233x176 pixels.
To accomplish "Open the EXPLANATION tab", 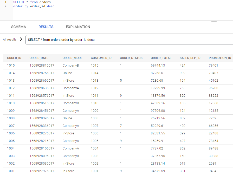I will (x=78, y=27).
